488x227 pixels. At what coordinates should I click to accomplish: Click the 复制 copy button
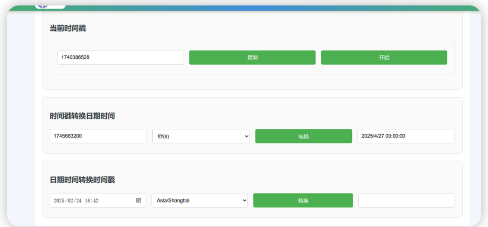click(253, 57)
